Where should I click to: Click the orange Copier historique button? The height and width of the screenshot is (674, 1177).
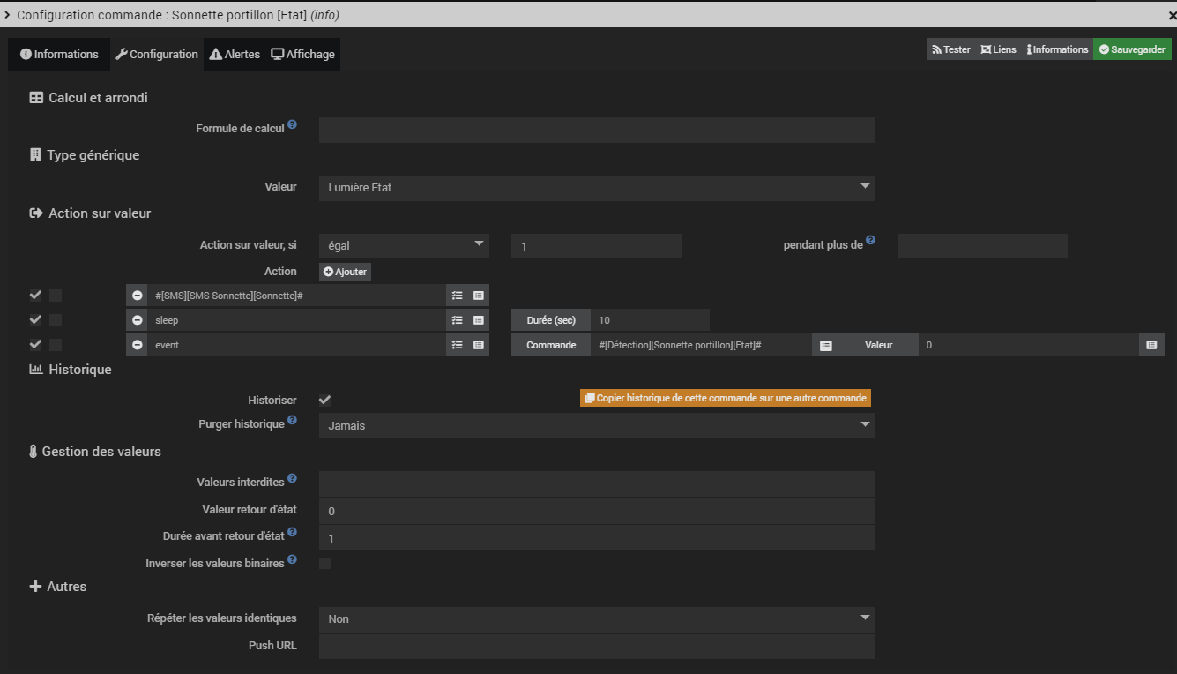(725, 398)
